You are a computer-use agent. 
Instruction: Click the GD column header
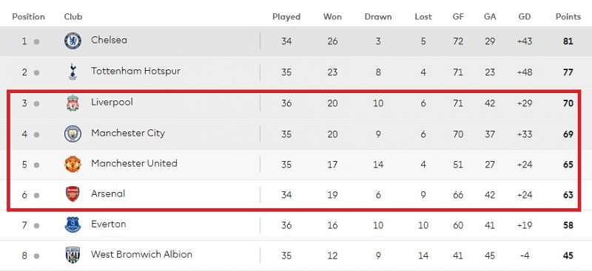(525, 17)
